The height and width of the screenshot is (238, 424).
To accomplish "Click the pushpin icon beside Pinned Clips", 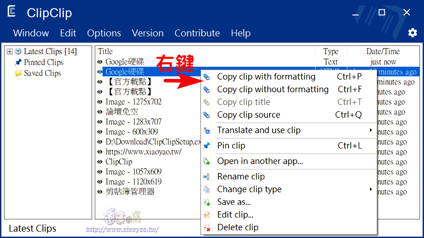I will click(18, 62).
